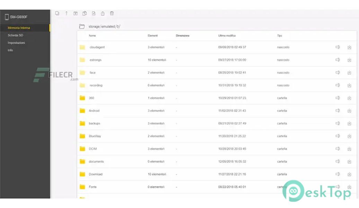Download the BlueWay folder

349,136
